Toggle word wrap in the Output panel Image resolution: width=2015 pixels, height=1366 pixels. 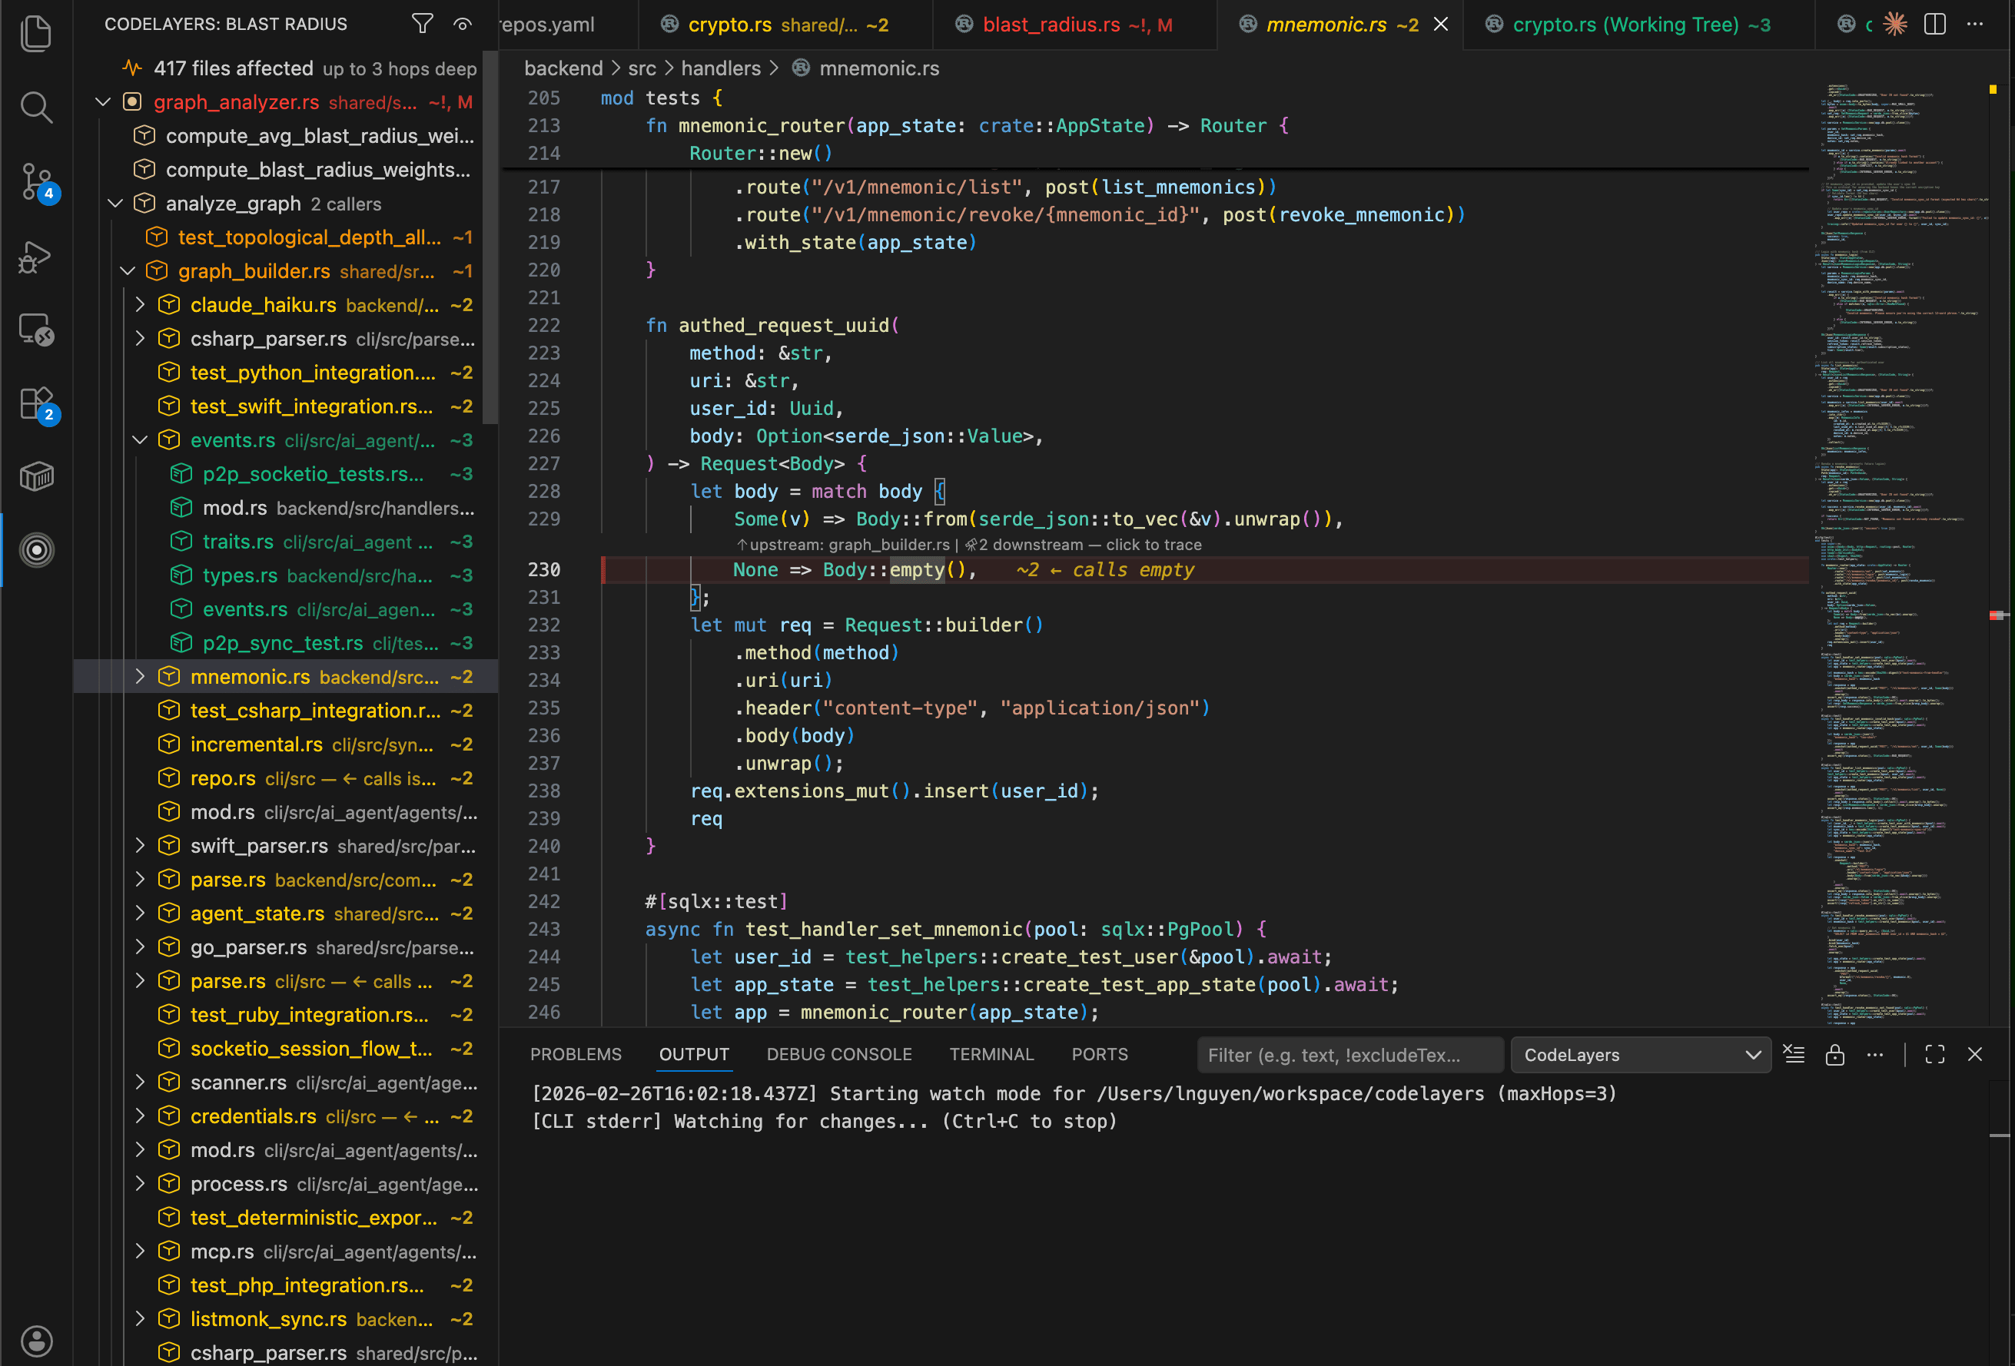(1794, 1054)
